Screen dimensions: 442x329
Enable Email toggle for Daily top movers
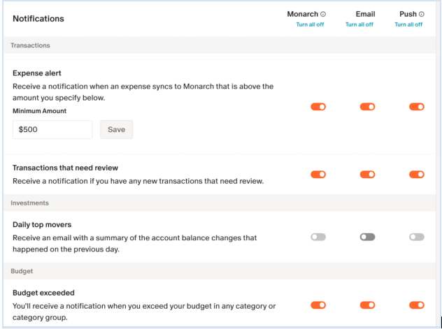[367, 237]
